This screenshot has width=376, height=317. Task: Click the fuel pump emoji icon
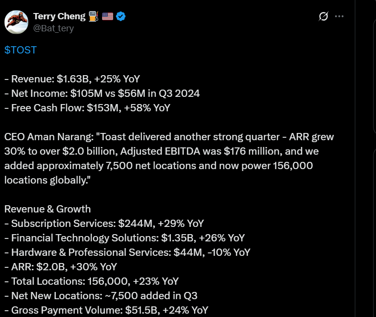point(93,16)
